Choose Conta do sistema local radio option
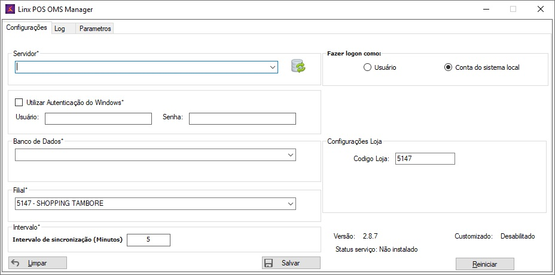The height and width of the screenshot is (275, 555). (x=448, y=67)
